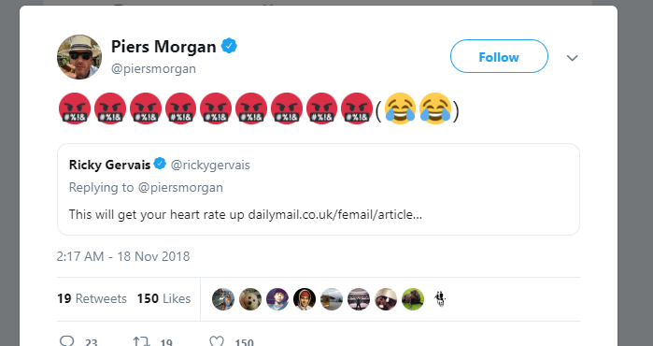This screenshot has height=346, width=653.
Task: Open the dailymail.co.uk article link
Action: [334, 215]
